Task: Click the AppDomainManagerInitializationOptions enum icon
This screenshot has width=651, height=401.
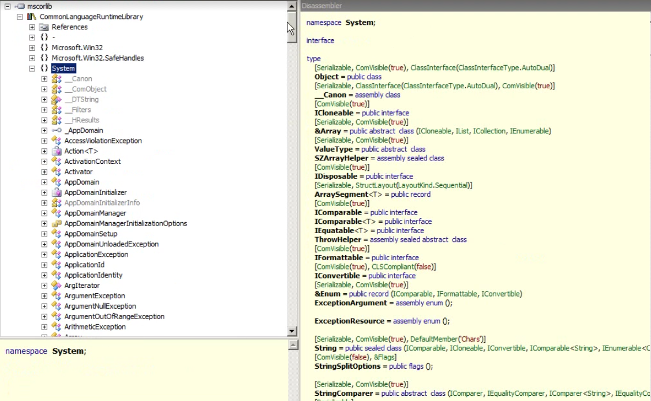Action: pyautogui.click(x=57, y=223)
